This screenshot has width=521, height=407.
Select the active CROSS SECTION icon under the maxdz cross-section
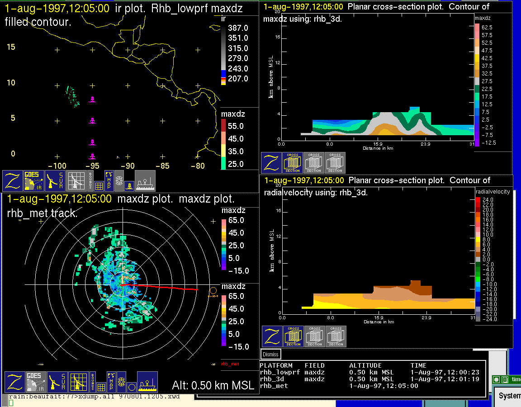[x=293, y=163]
